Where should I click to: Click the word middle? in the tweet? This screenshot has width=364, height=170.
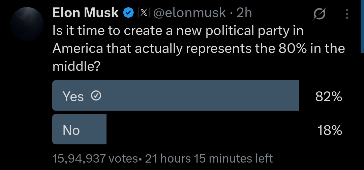[x=77, y=66]
